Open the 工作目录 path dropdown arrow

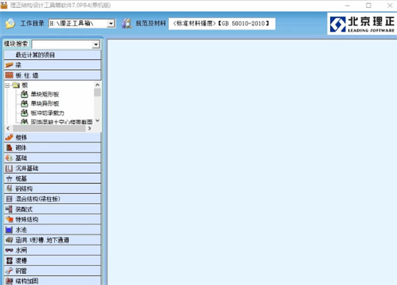click(x=110, y=24)
